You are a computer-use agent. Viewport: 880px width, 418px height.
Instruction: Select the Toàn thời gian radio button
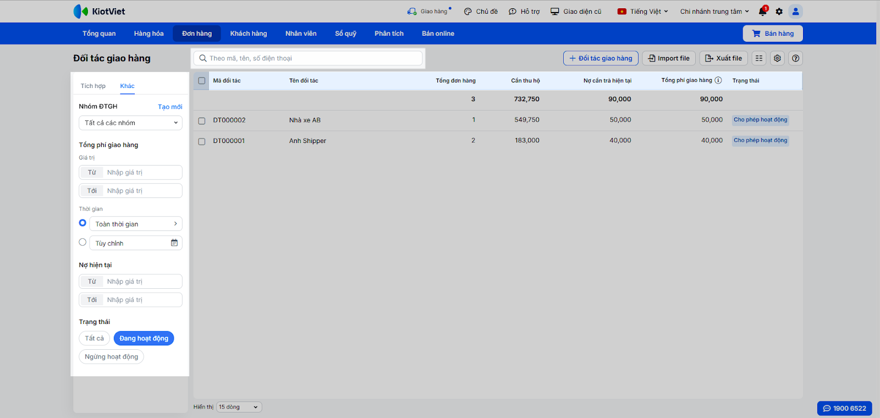82,223
